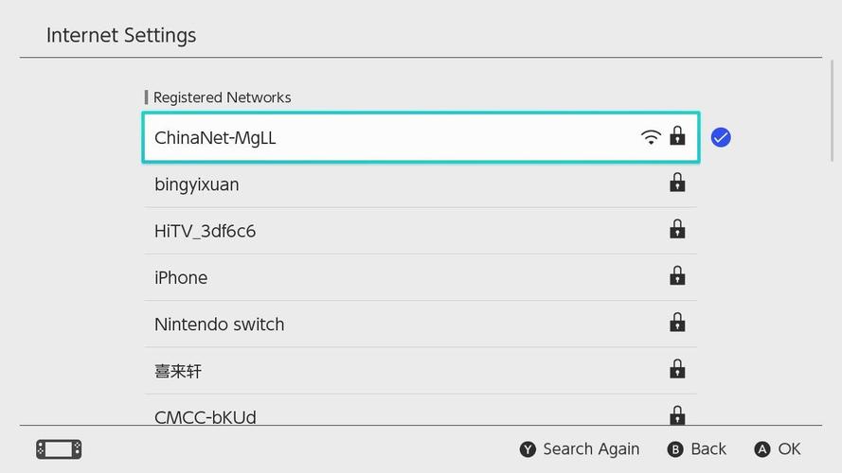Screen dimensions: 842x473
Task: Click the lock icon beside HiTV_3df6c6
Action: [x=677, y=229]
